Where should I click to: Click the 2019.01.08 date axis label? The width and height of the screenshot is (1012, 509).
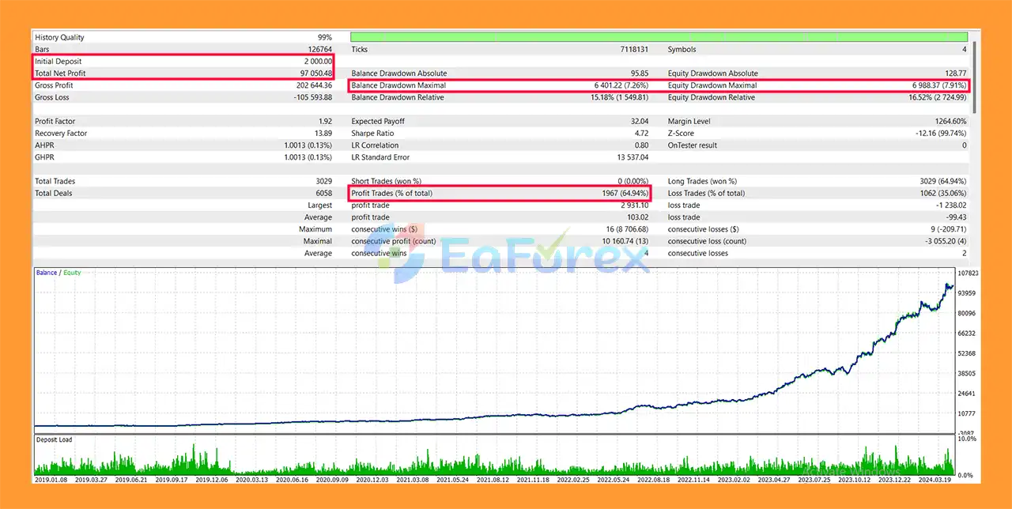pyautogui.click(x=51, y=479)
